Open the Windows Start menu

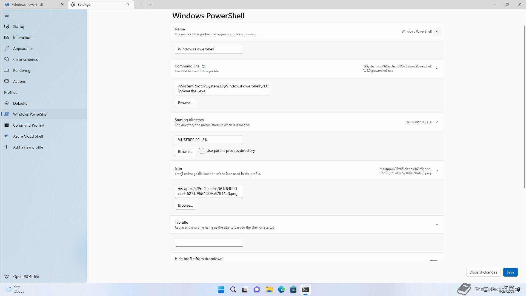click(x=221, y=289)
